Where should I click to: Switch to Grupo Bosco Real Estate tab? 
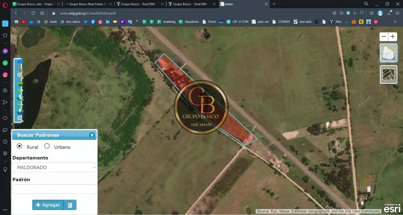click(88, 4)
